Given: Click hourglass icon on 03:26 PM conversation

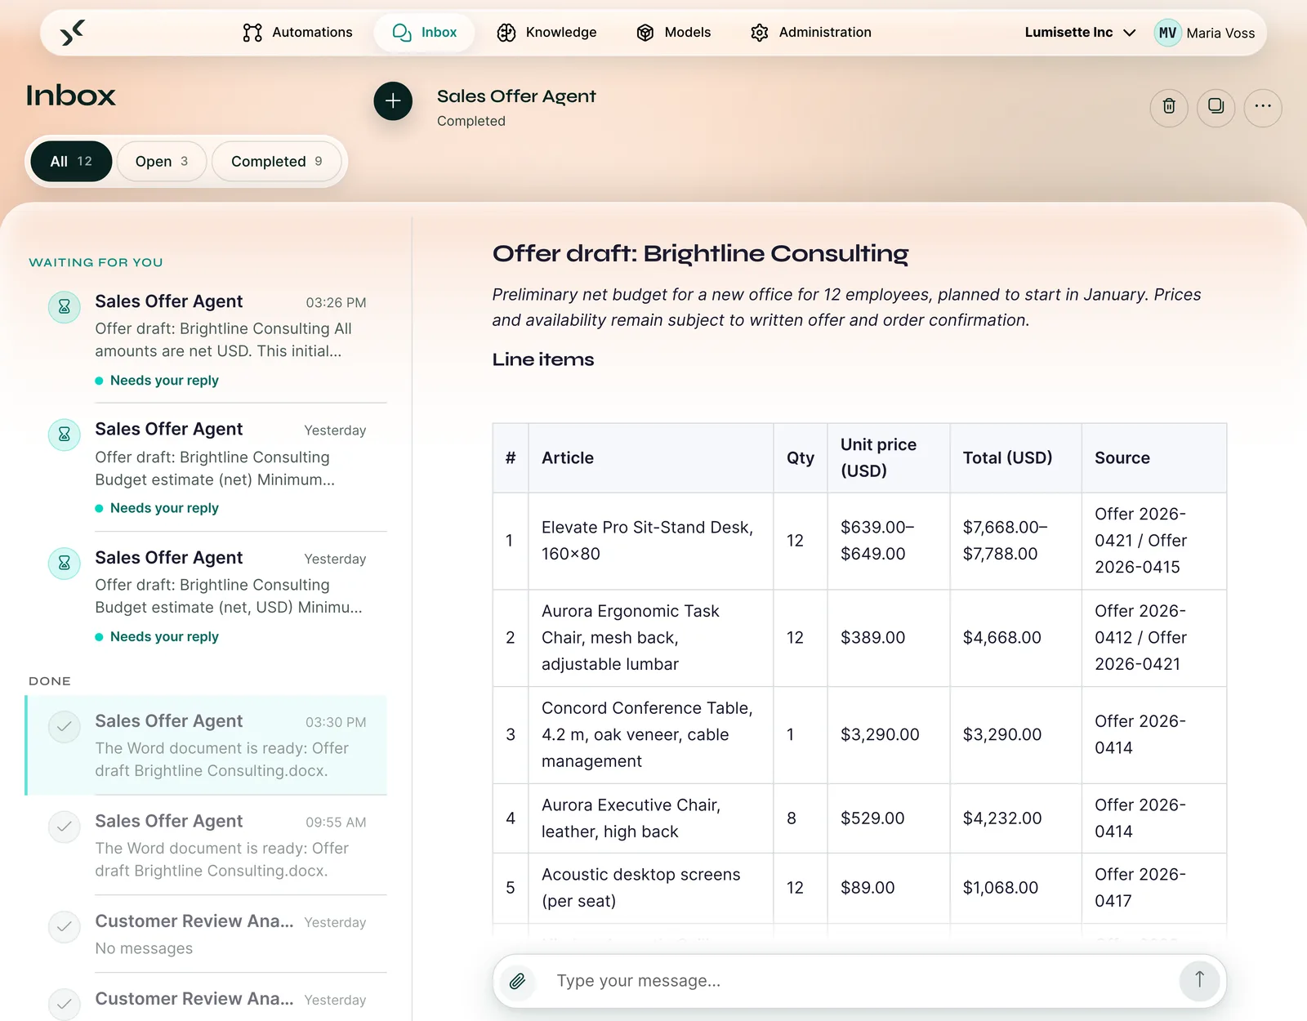Looking at the screenshot, I should click(x=65, y=307).
